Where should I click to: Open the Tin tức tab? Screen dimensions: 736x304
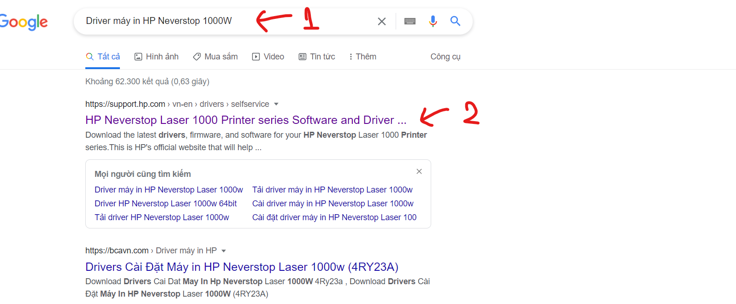(317, 57)
